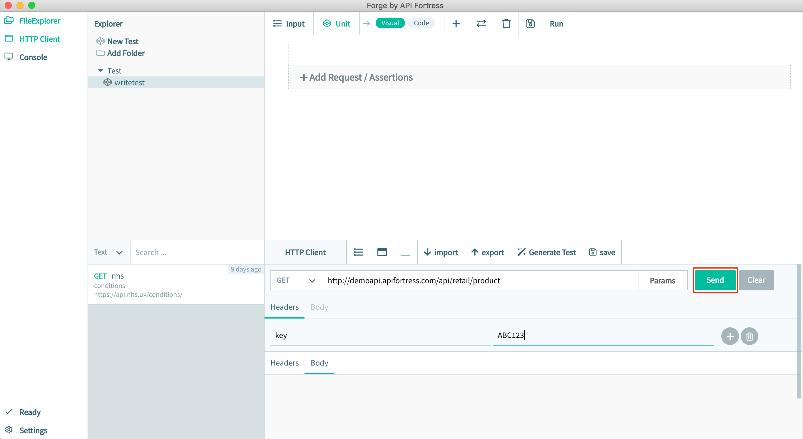Open the GET method dropdown
803x439 pixels.
coord(296,280)
